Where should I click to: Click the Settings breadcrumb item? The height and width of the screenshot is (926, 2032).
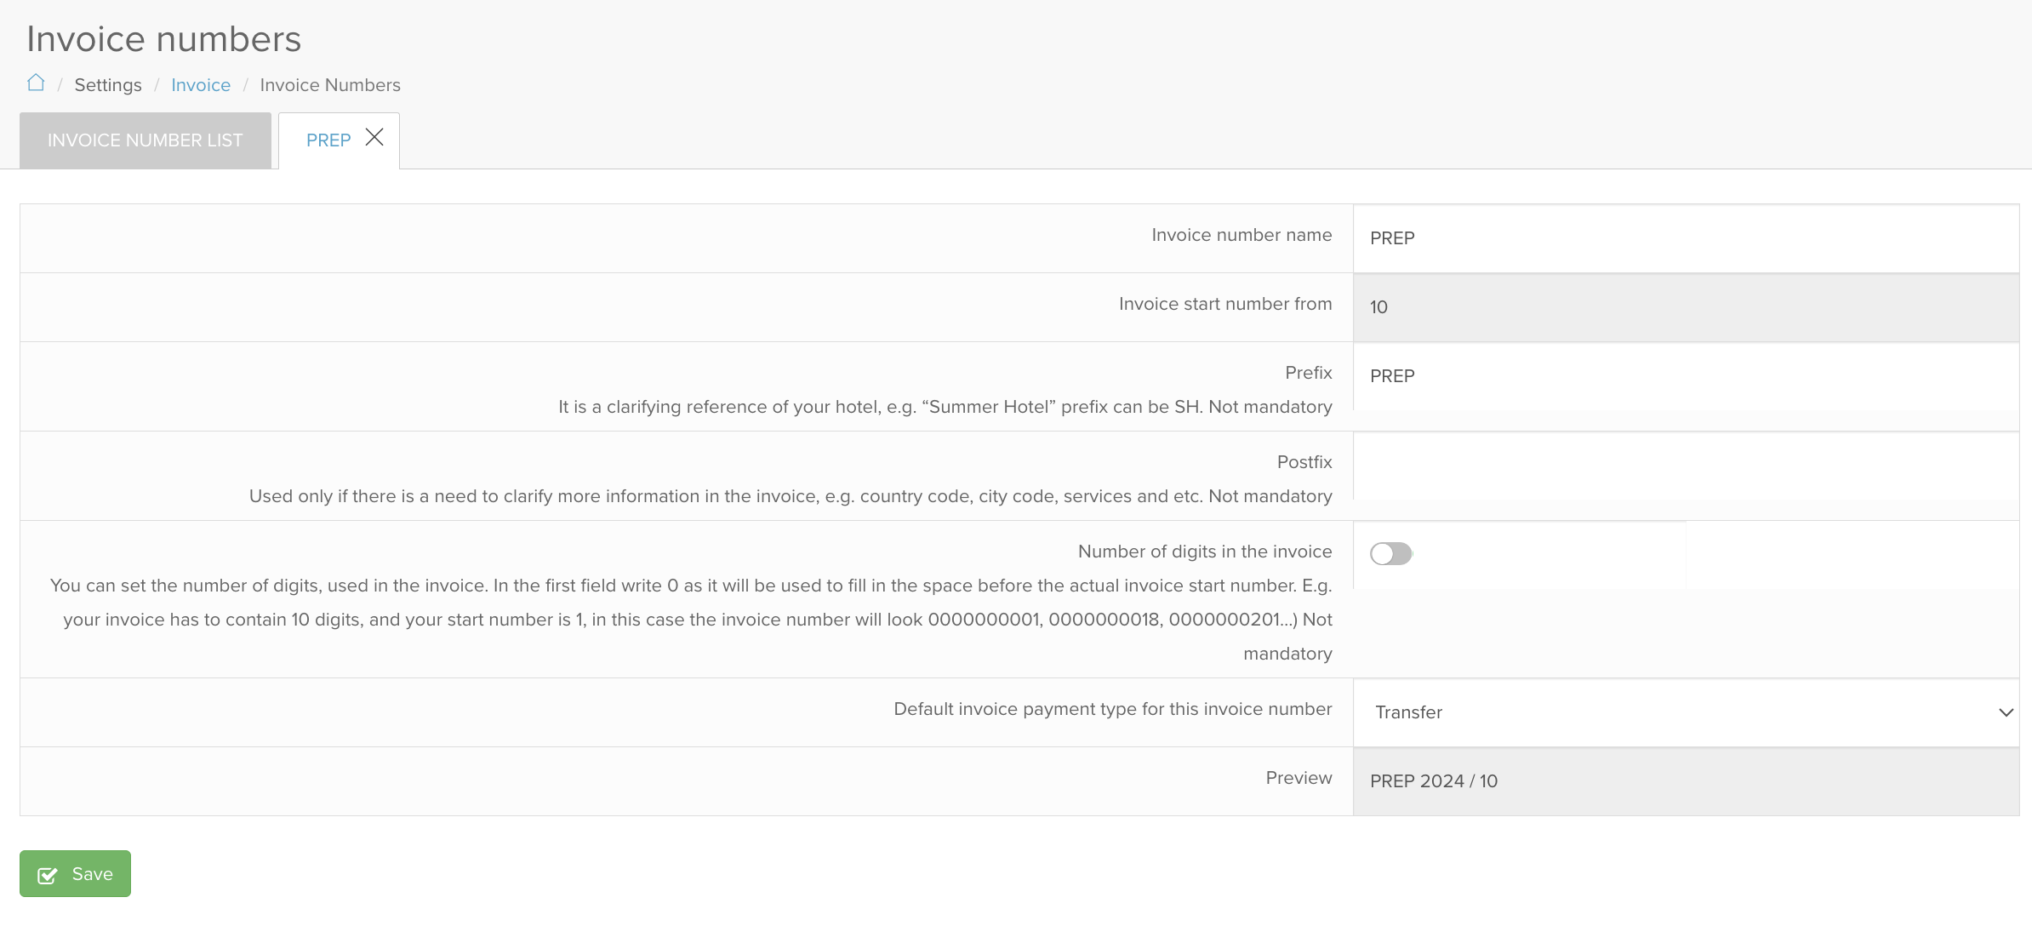pyautogui.click(x=108, y=85)
